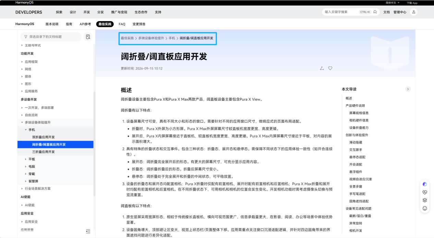Image resolution: width=434 pixels, height=238 pixels.
Task: Click 手机 in the breadcrumb
Action: point(172,38)
